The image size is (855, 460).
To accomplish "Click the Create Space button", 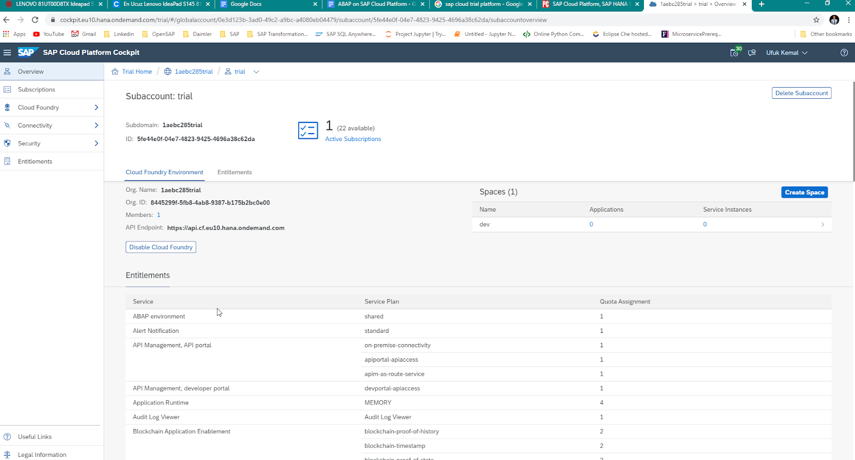I will point(805,192).
